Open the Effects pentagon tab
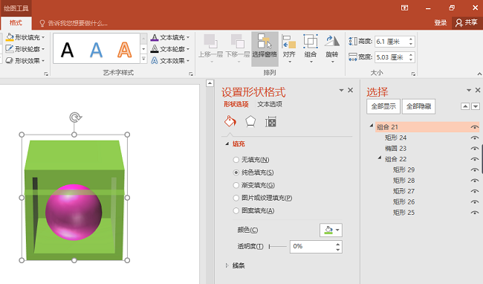 250,121
